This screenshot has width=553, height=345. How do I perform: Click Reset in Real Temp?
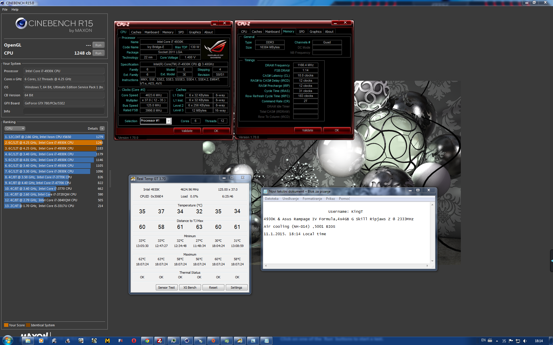[213, 287]
